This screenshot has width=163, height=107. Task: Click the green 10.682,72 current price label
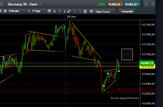147,63
